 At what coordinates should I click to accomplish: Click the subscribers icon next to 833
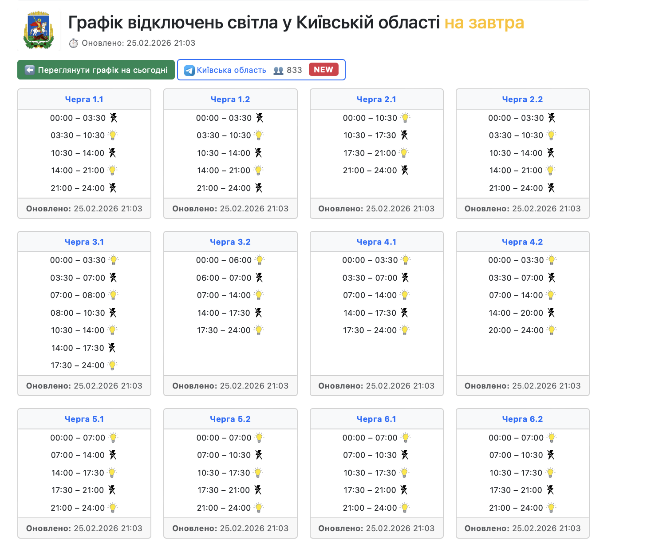278,71
